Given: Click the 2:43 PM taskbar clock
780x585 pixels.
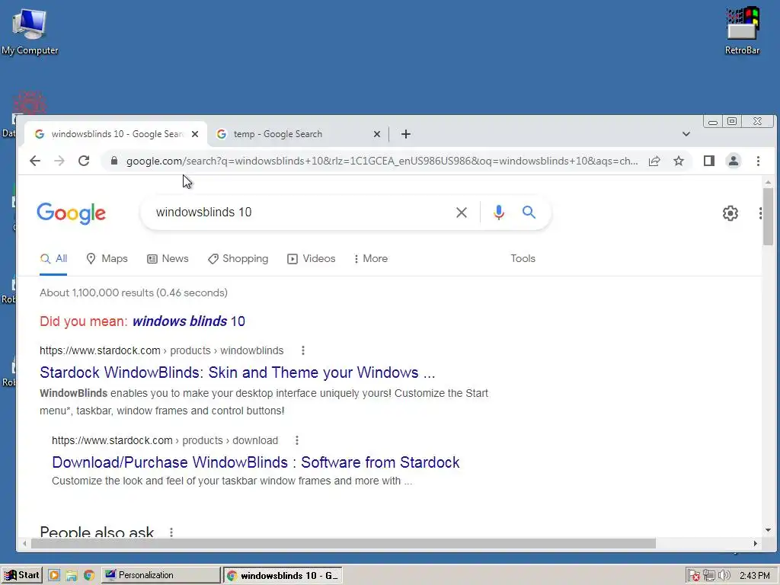Looking at the screenshot, I should pyautogui.click(x=755, y=576).
